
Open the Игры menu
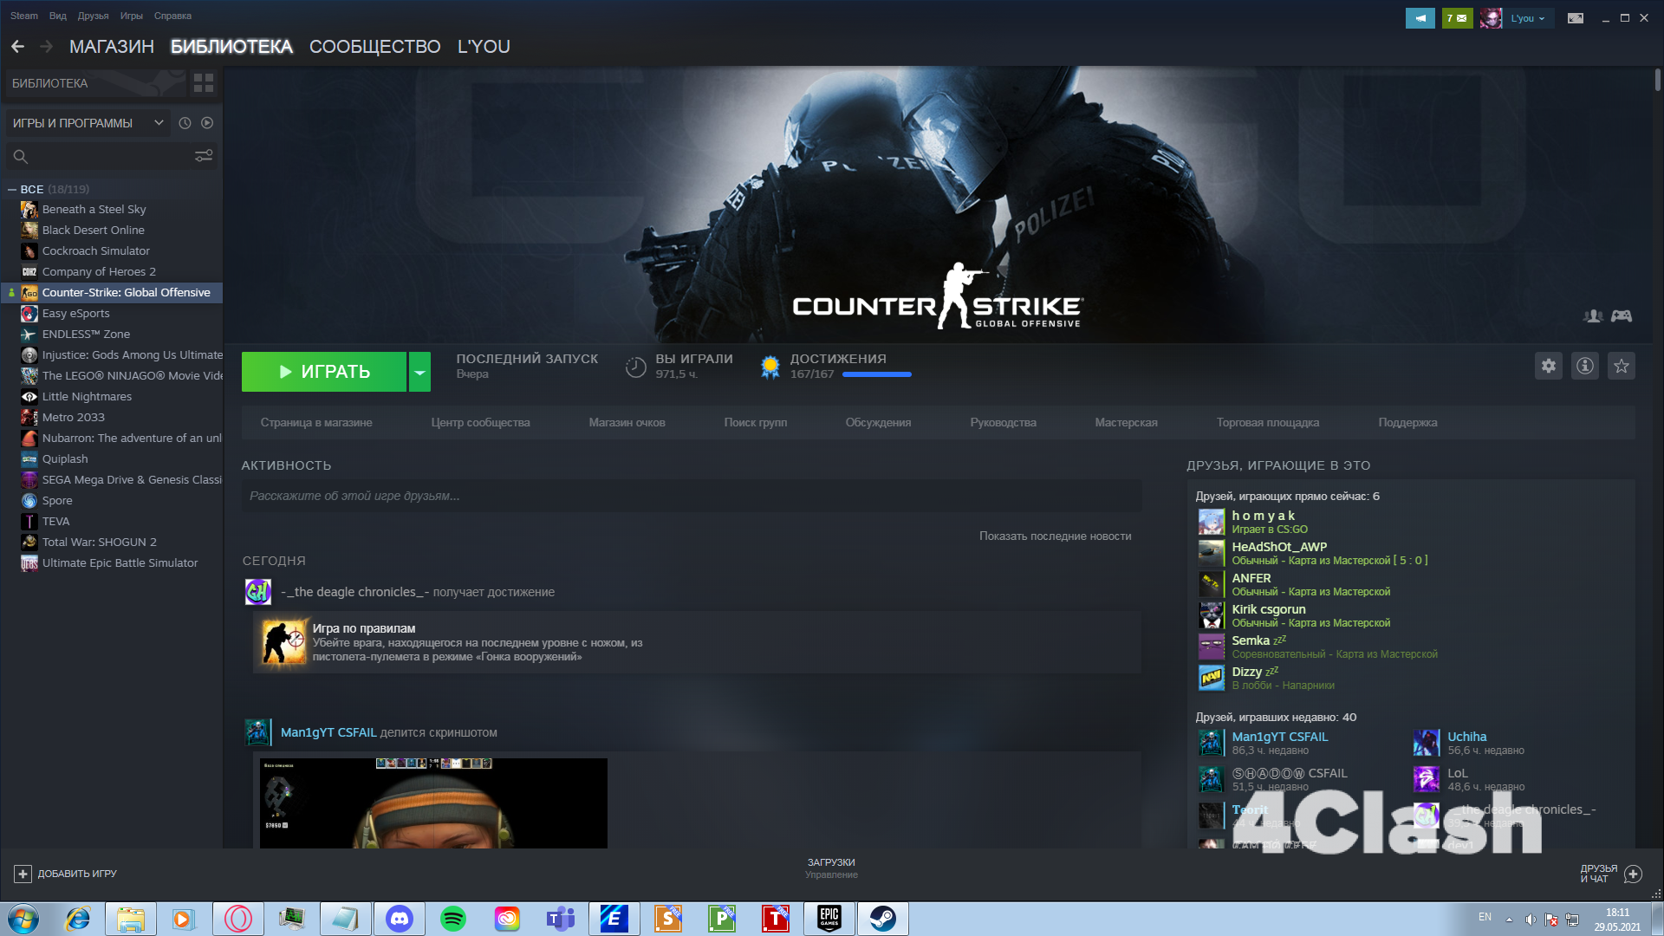131,16
